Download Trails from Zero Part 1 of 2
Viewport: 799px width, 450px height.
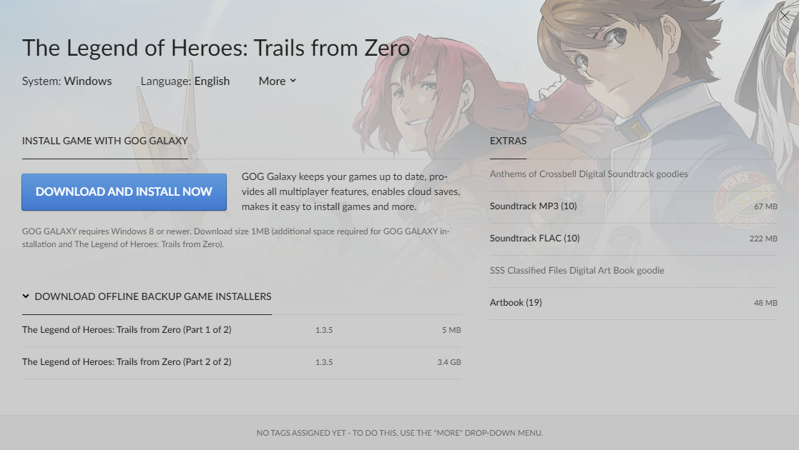(241, 330)
